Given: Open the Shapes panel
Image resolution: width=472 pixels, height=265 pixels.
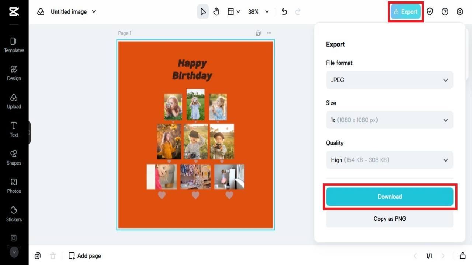Looking at the screenshot, I should 14,158.
